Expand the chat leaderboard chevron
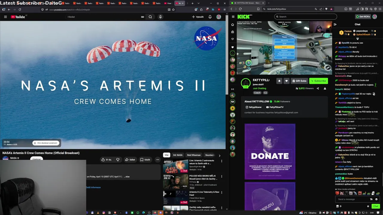The width and height of the screenshot is (383, 215). [x=358, y=39]
